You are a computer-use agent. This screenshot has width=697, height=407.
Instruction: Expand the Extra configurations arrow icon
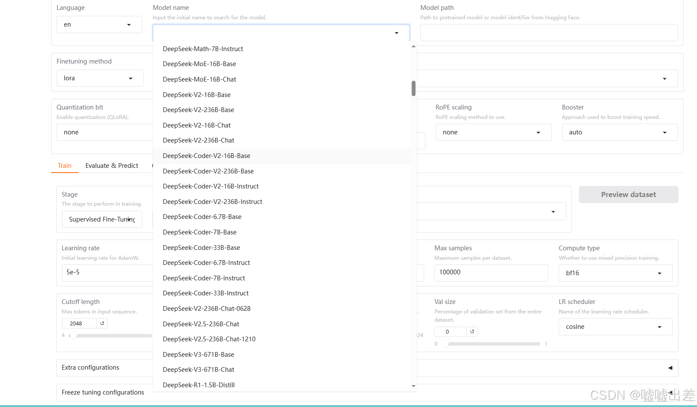pos(670,368)
